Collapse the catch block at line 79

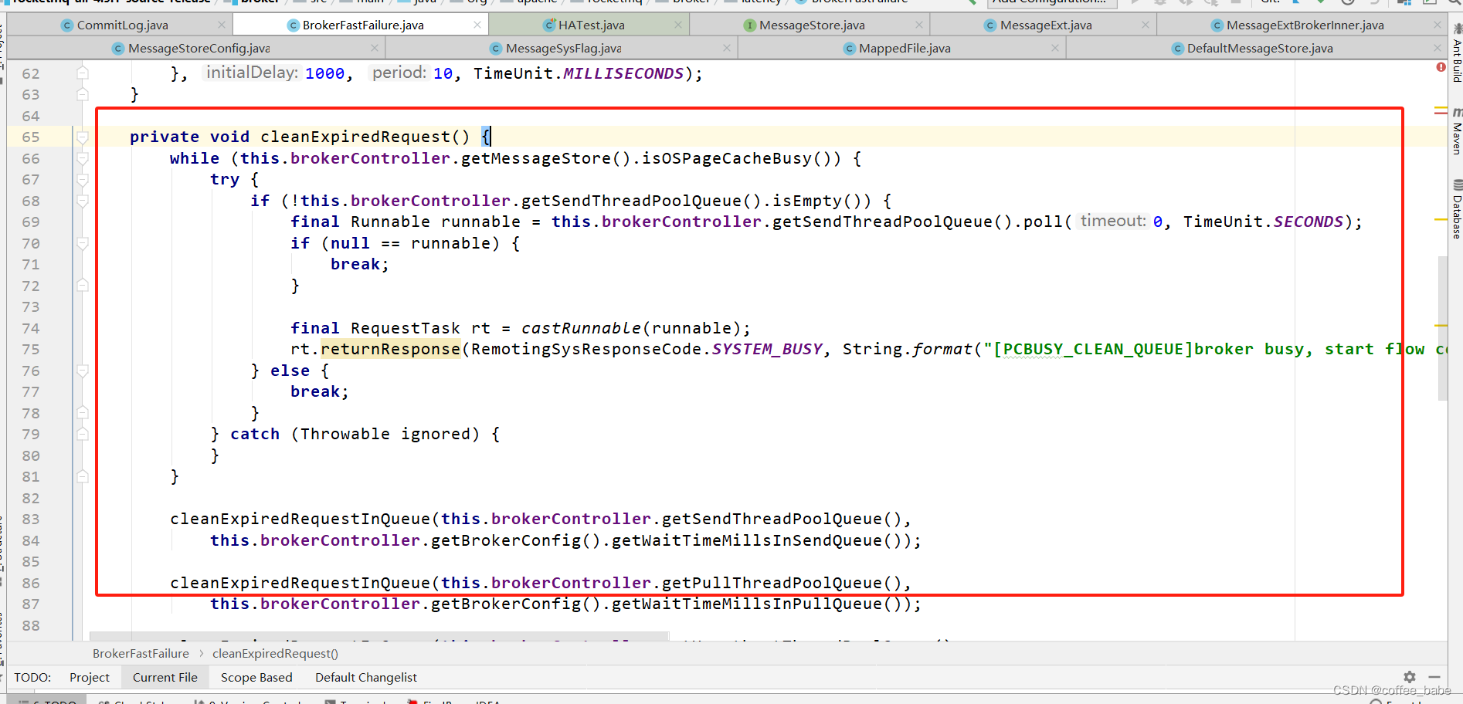coord(83,434)
